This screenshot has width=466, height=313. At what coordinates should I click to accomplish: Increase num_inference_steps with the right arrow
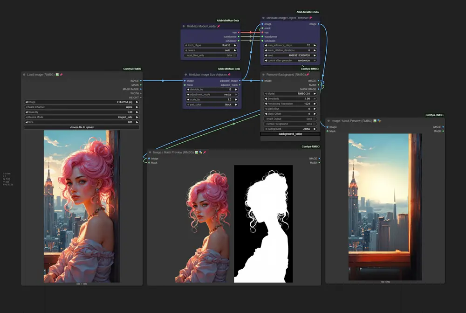[x=315, y=45]
